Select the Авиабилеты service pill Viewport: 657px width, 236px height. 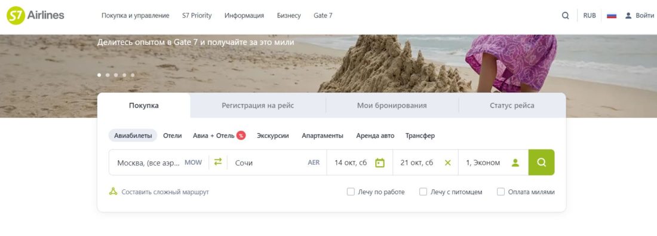(x=133, y=136)
